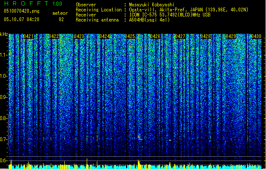The width and height of the screenshot is (266, 169).
Task: Click the Observer label
Action: (86, 5)
